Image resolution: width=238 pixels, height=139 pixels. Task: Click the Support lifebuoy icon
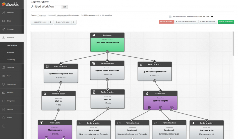point(4,118)
